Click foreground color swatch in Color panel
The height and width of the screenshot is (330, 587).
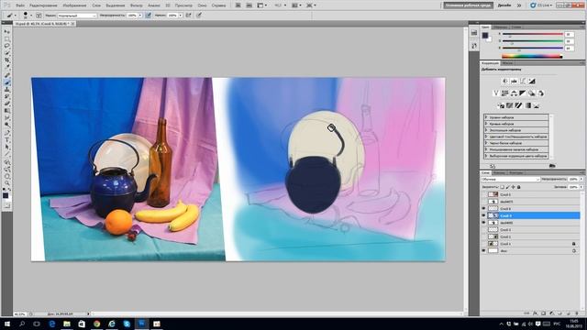click(x=485, y=36)
